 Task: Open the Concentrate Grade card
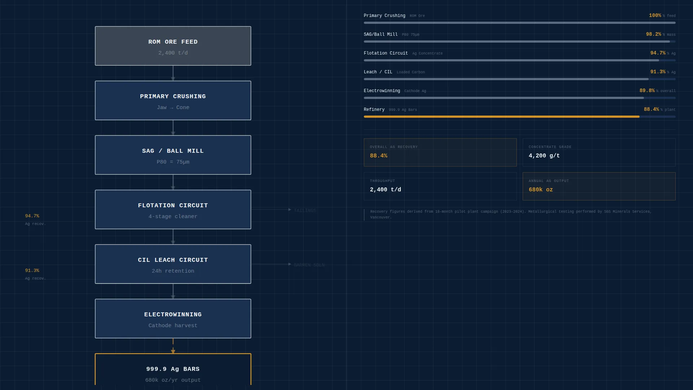[x=599, y=152]
